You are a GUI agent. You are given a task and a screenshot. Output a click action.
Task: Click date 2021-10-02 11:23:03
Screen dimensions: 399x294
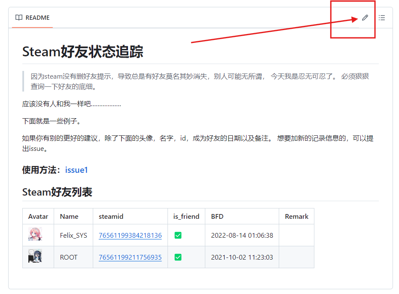pos(242,257)
